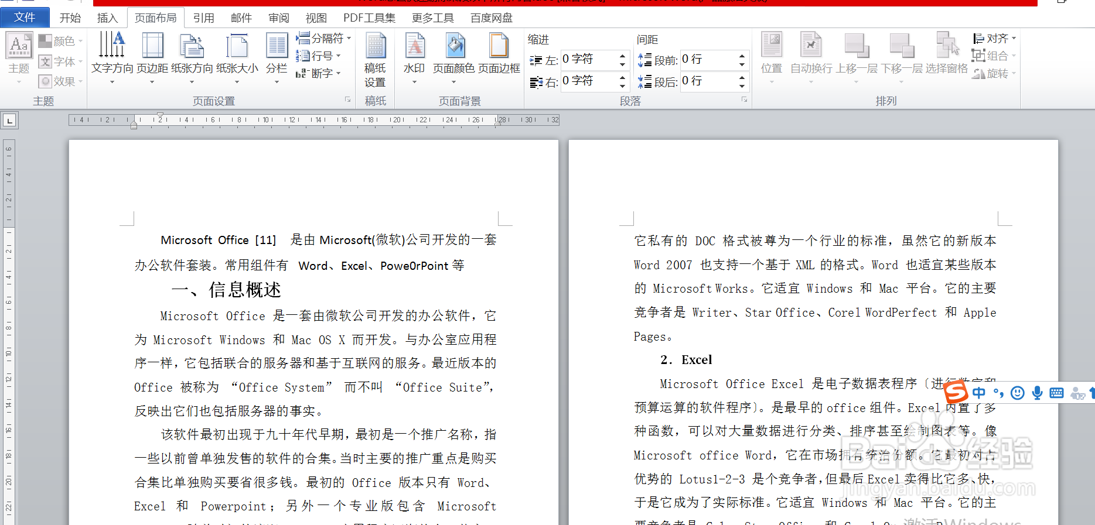
Task: Click the Sogou voice input microphone
Action: tap(1037, 393)
